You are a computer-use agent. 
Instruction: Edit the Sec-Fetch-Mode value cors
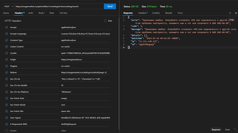[x=85, y=105]
